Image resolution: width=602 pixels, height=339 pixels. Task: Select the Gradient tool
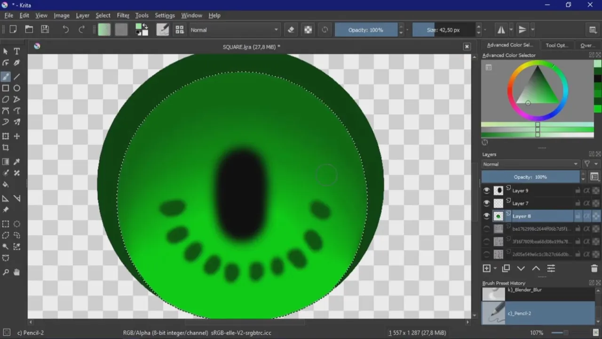click(x=6, y=161)
